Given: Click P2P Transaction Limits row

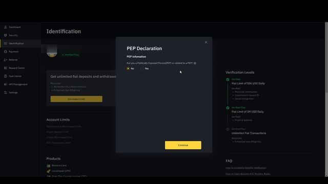Looking at the screenshot, I should click(x=59, y=143).
